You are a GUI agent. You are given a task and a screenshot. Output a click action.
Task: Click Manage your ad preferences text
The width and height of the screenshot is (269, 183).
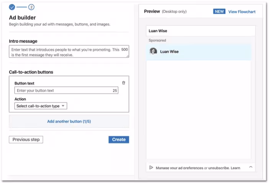[179, 168]
